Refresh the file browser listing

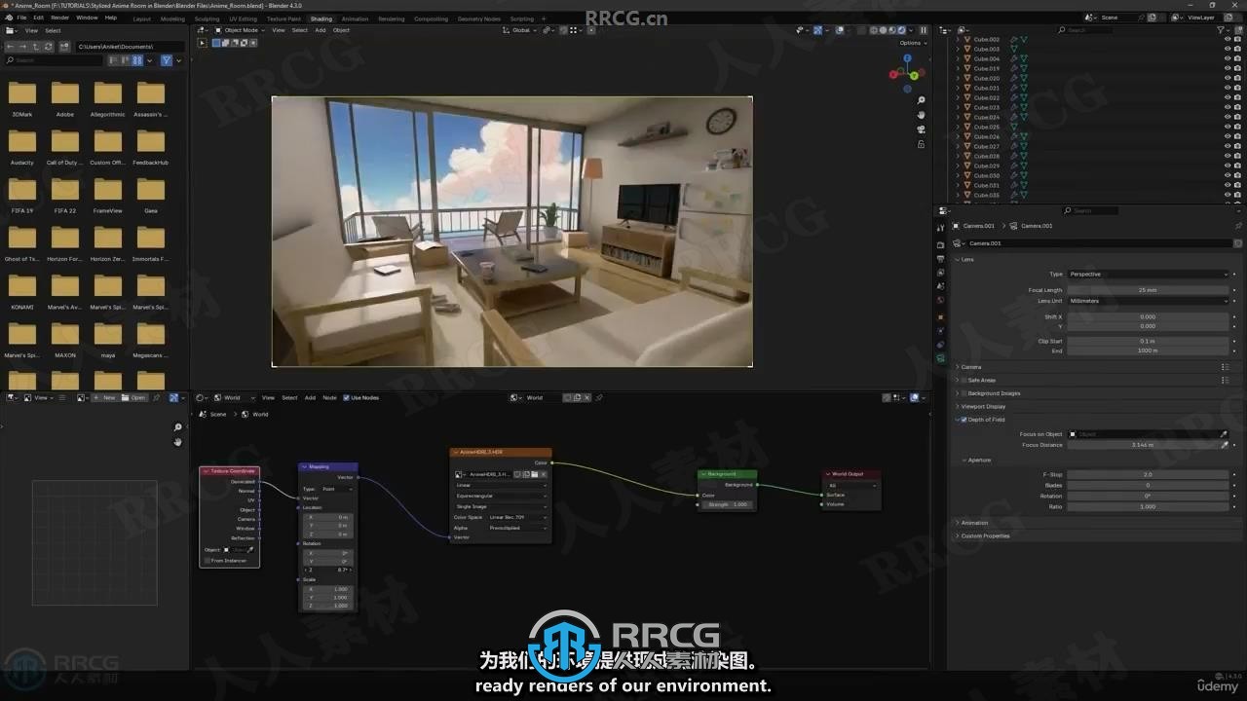(x=49, y=47)
